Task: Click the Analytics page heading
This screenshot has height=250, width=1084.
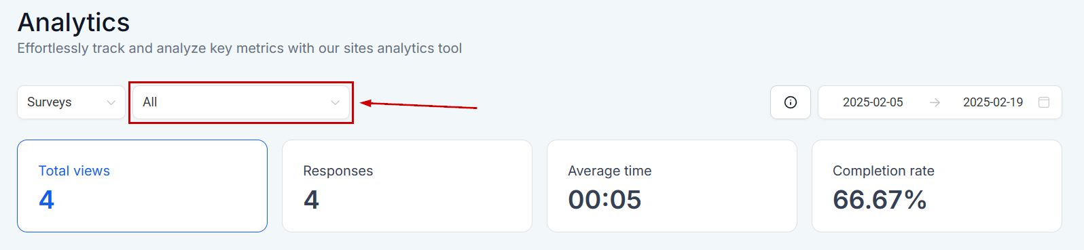Action: pos(73,22)
